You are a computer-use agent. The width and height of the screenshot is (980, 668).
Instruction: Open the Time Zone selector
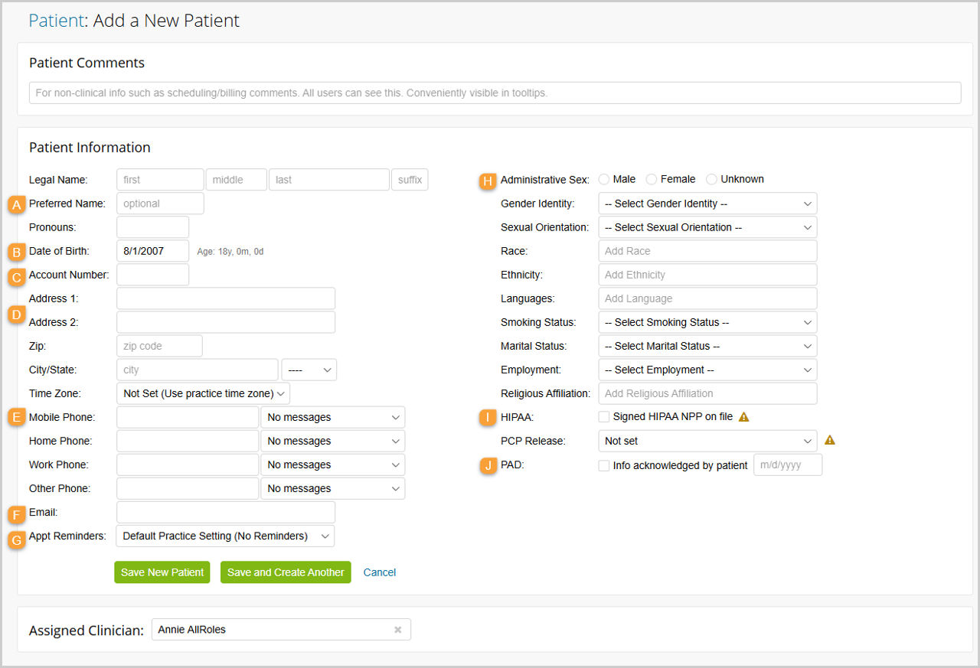(x=203, y=393)
